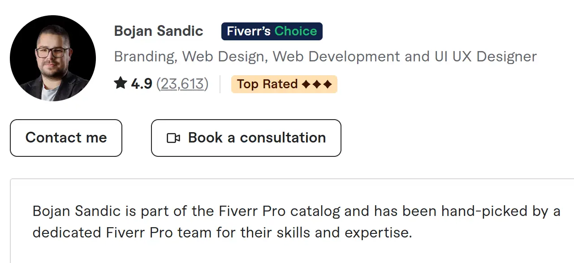Click the 4.9 rating score

[x=142, y=84]
